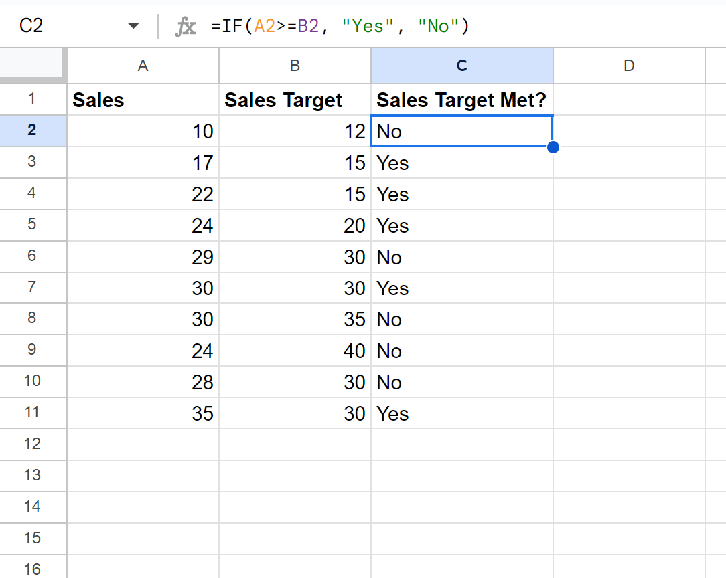
Task: Select row 4 header
Action: [x=33, y=194]
